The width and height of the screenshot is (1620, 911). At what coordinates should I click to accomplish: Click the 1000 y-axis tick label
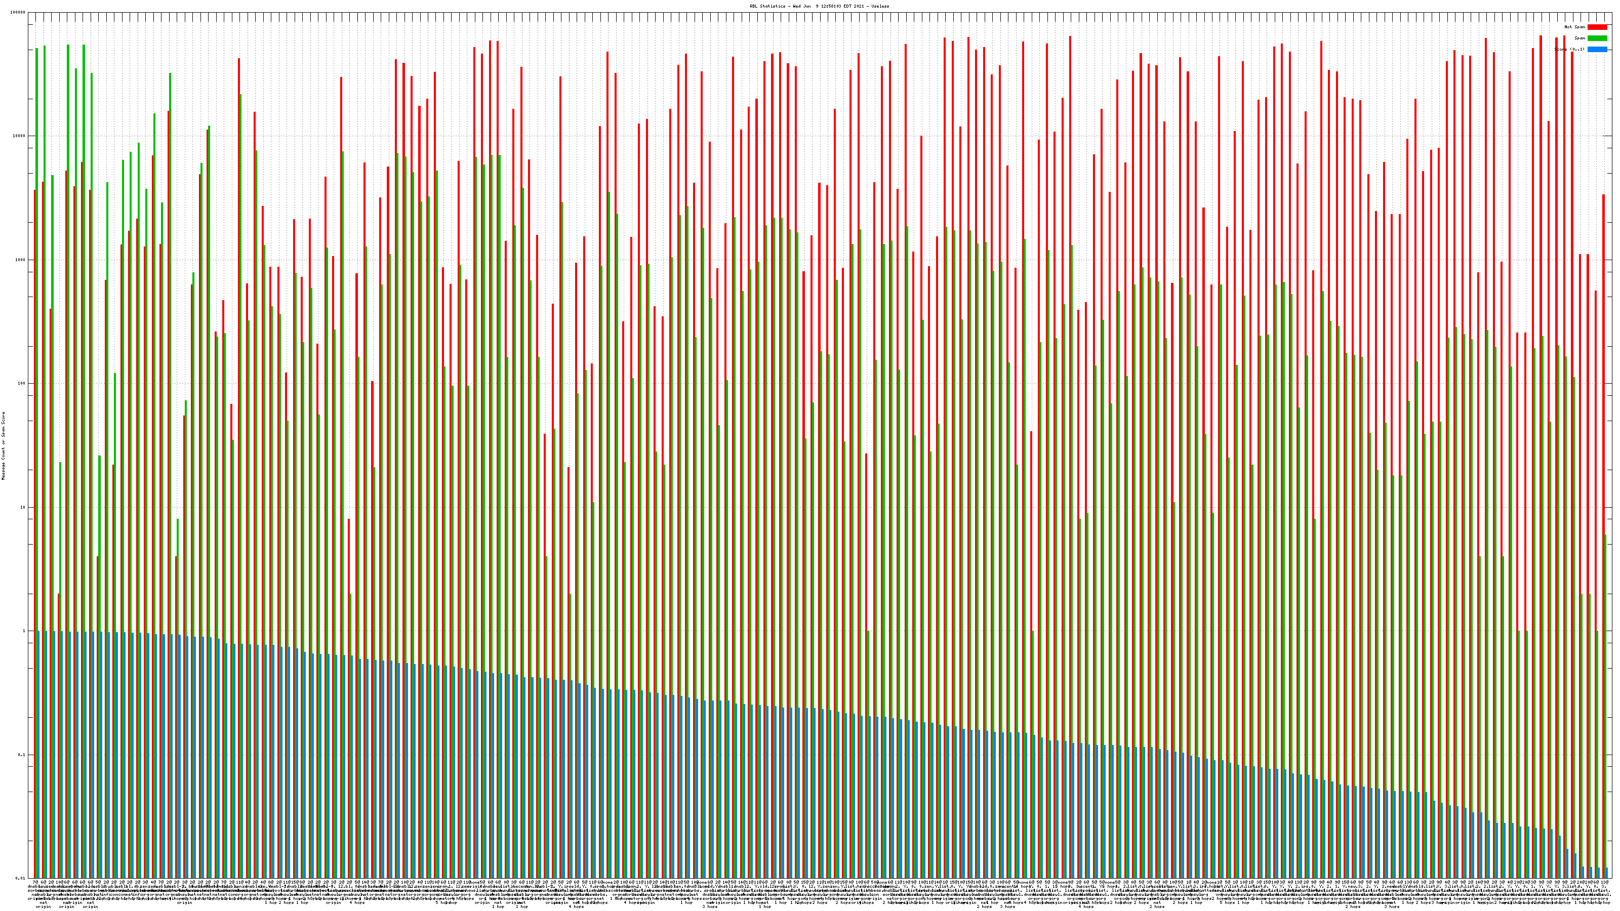pos(21,260)
